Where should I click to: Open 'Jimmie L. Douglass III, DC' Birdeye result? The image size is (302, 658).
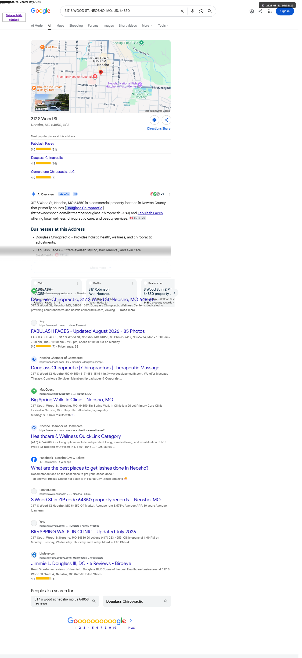81,563
